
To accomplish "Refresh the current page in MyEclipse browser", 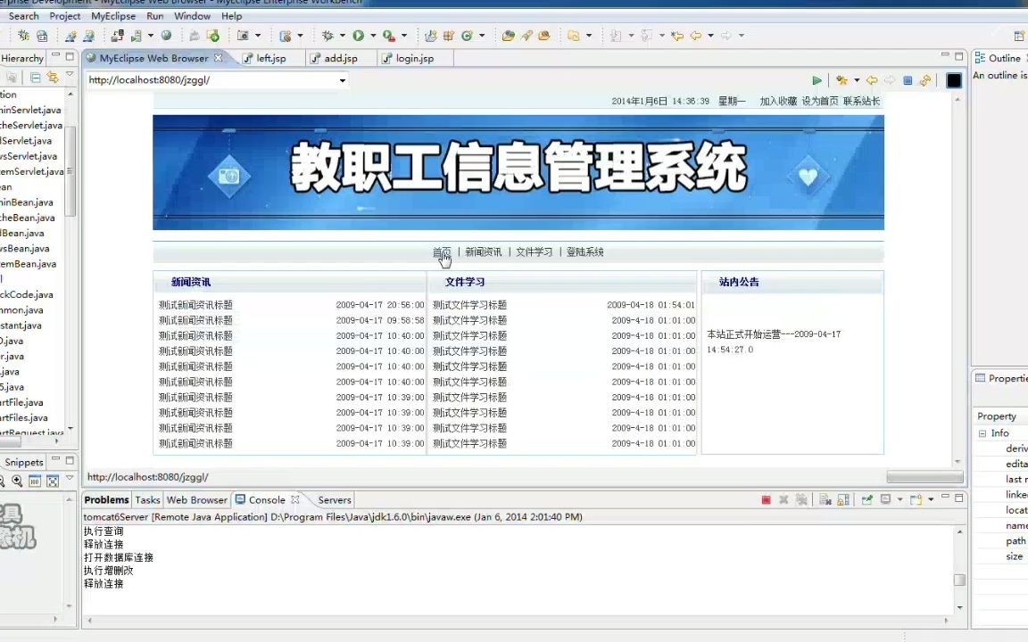I will [x=925, y=80].
